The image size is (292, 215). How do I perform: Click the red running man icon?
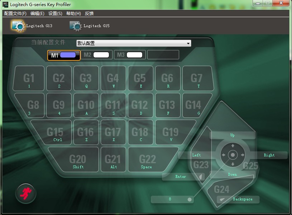click(x=25, y=193)
